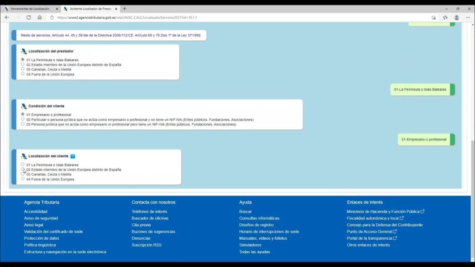Screen dimensions: 475x267
Task: Switch to Asistente Localizador de Prestaciones tab
Action: pyautogui.click(x=90, y=9)
